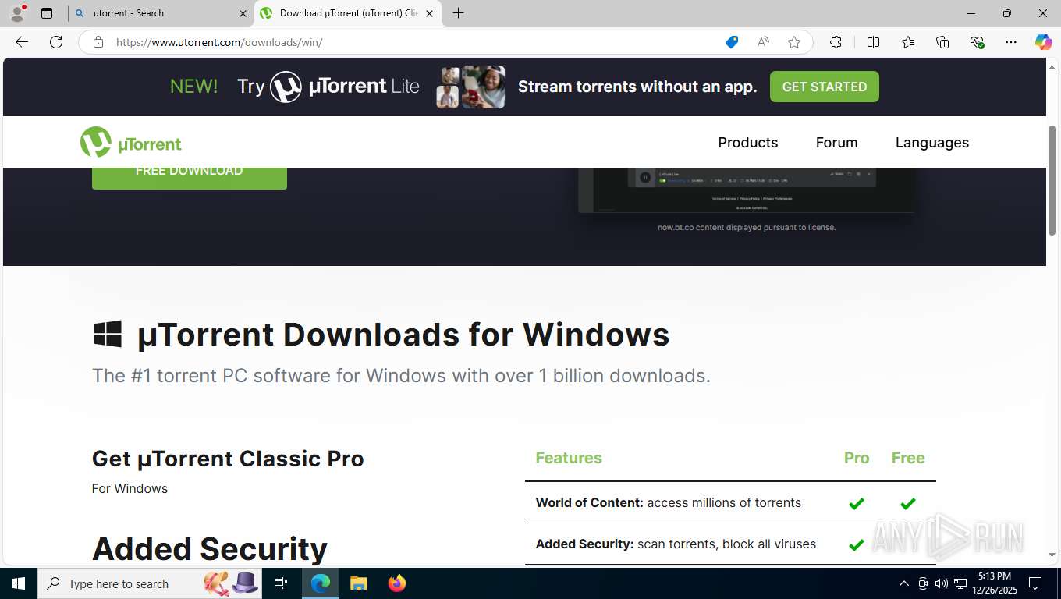Switch to the utorrent - Search tab
This screenshot has height=599, width=1061.
161,13
